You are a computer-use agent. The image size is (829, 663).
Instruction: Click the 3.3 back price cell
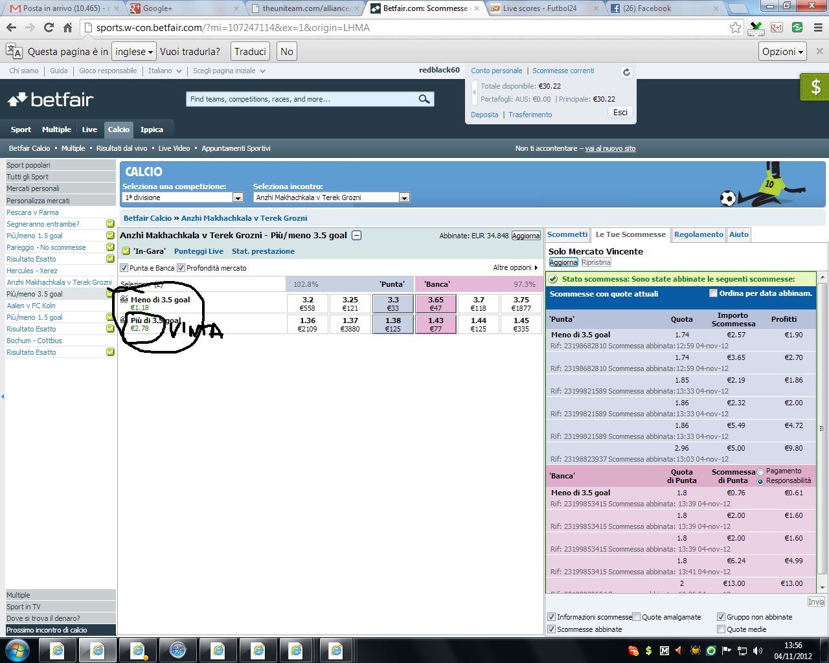tap(393, 304)
